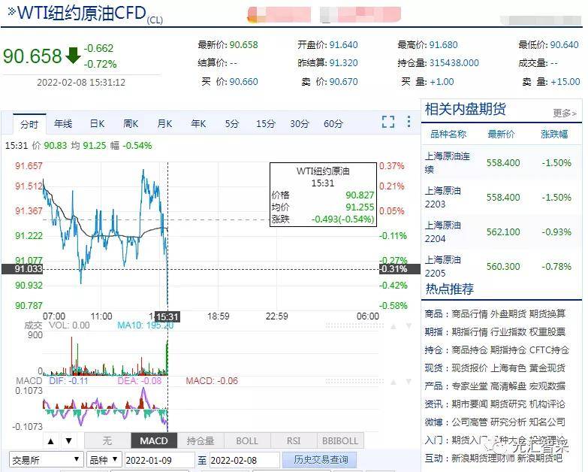
Task: Open the 上海原油2204 futures link
Action: point(443,232)
